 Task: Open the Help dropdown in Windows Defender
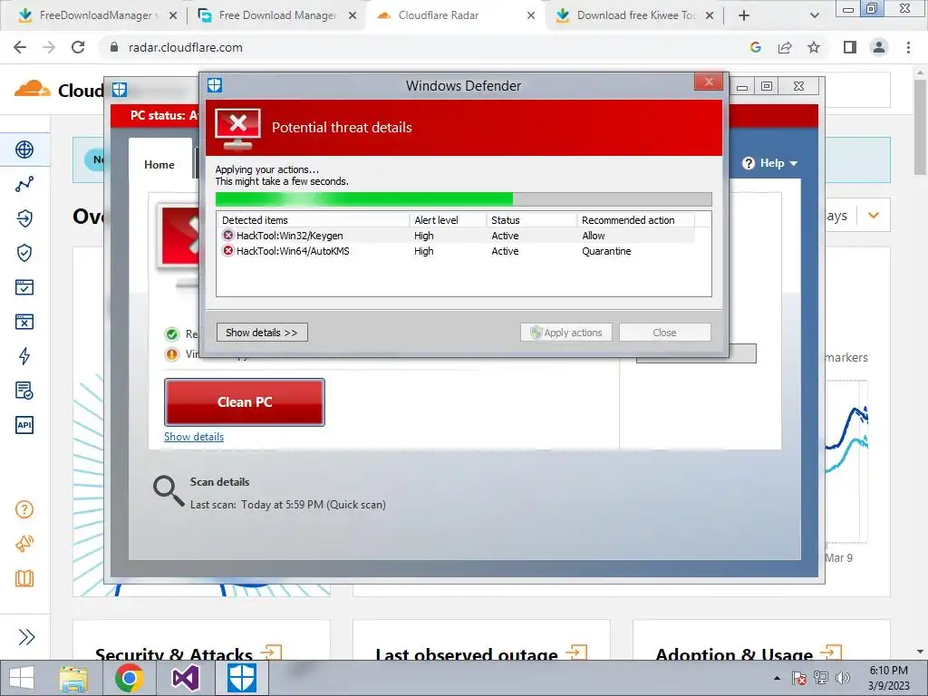(770, 163)
